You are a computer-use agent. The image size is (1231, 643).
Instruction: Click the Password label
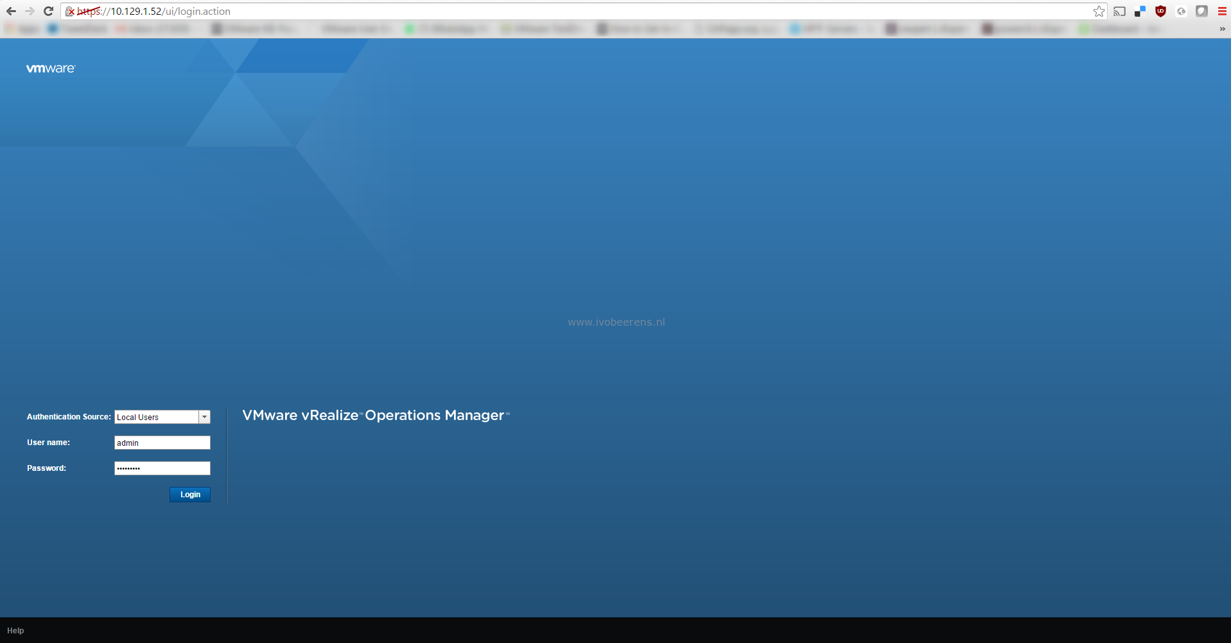click(46, 468)
